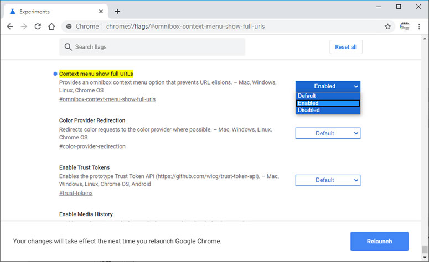Click the Reset all button

(x=346, y=47)
